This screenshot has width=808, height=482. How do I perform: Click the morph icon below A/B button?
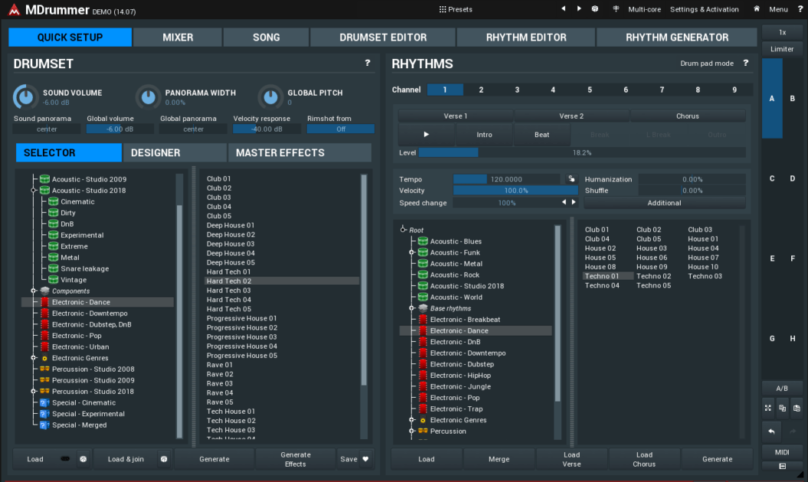(768, 408)
